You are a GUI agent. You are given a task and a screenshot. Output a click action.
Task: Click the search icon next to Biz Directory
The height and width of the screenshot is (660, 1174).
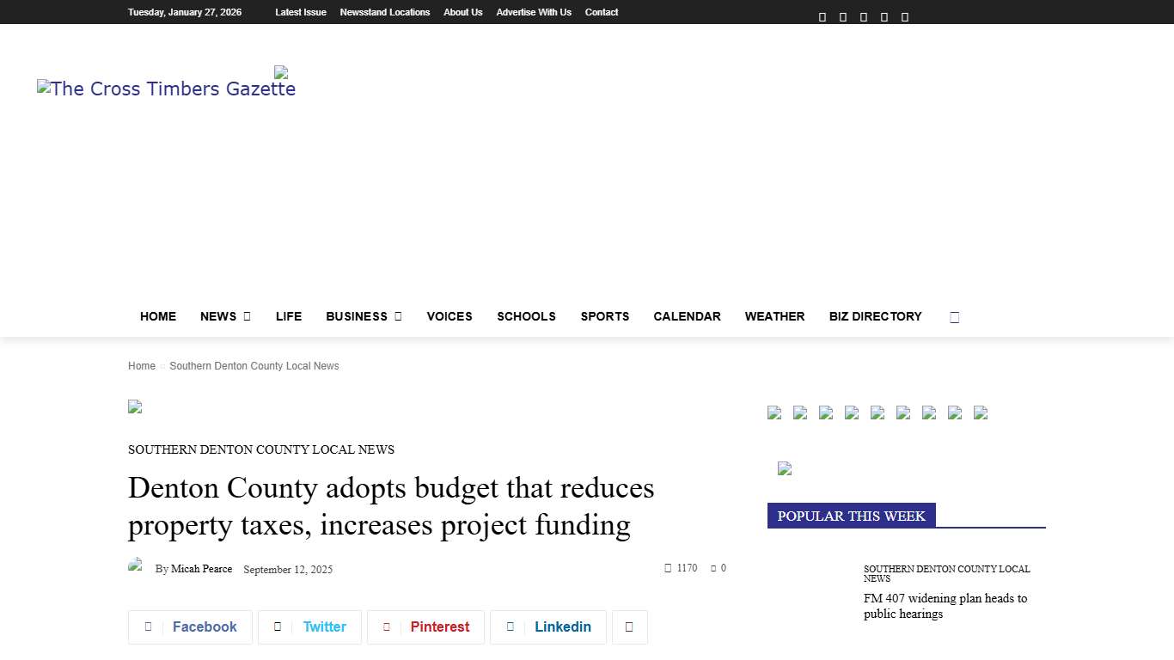pos(954,316)
